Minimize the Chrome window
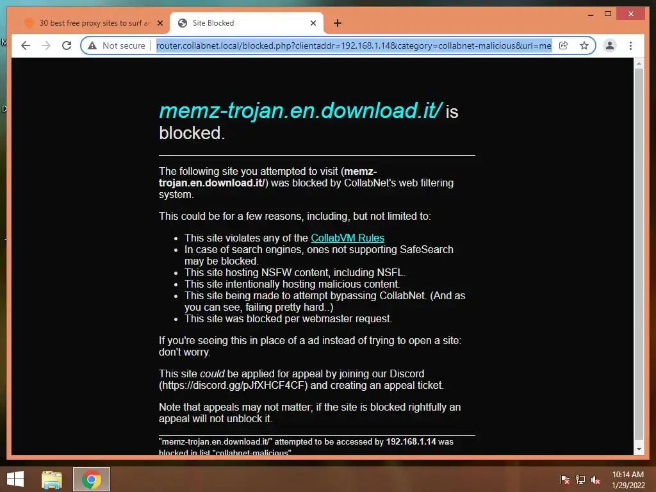This screenshot has width=656, height=492. coord(590,14)
